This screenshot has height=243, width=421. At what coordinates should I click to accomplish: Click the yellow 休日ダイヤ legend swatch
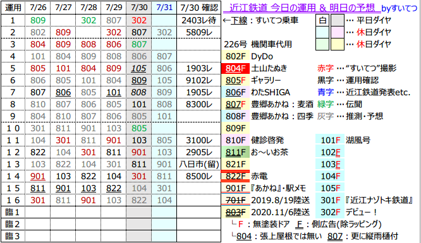[337, 44]
